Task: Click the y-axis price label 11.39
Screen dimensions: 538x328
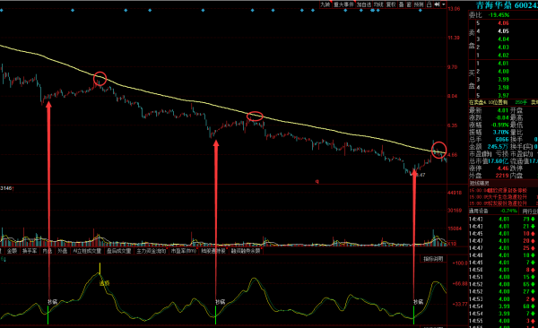Action: pos(454,38)
